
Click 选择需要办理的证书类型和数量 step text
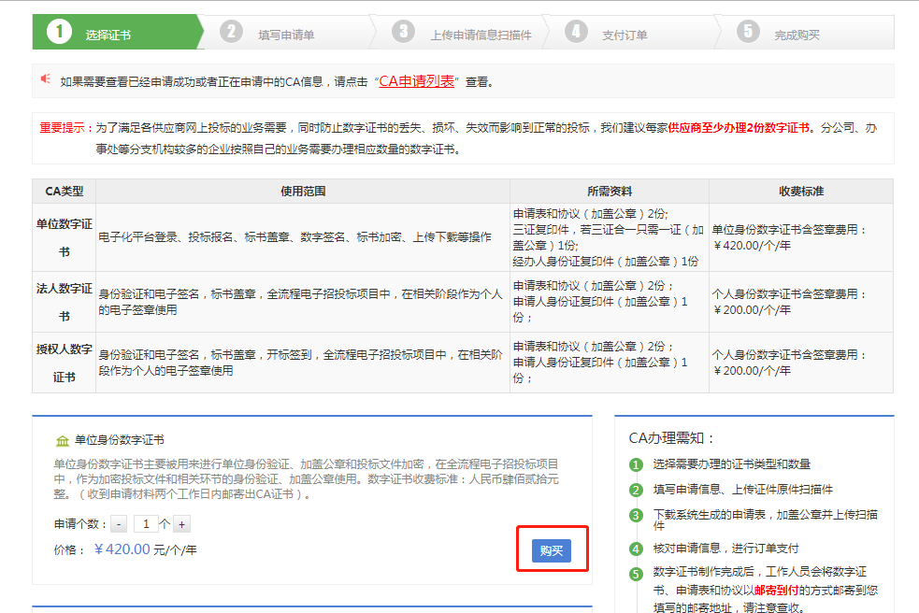click(x=731, y=464)
